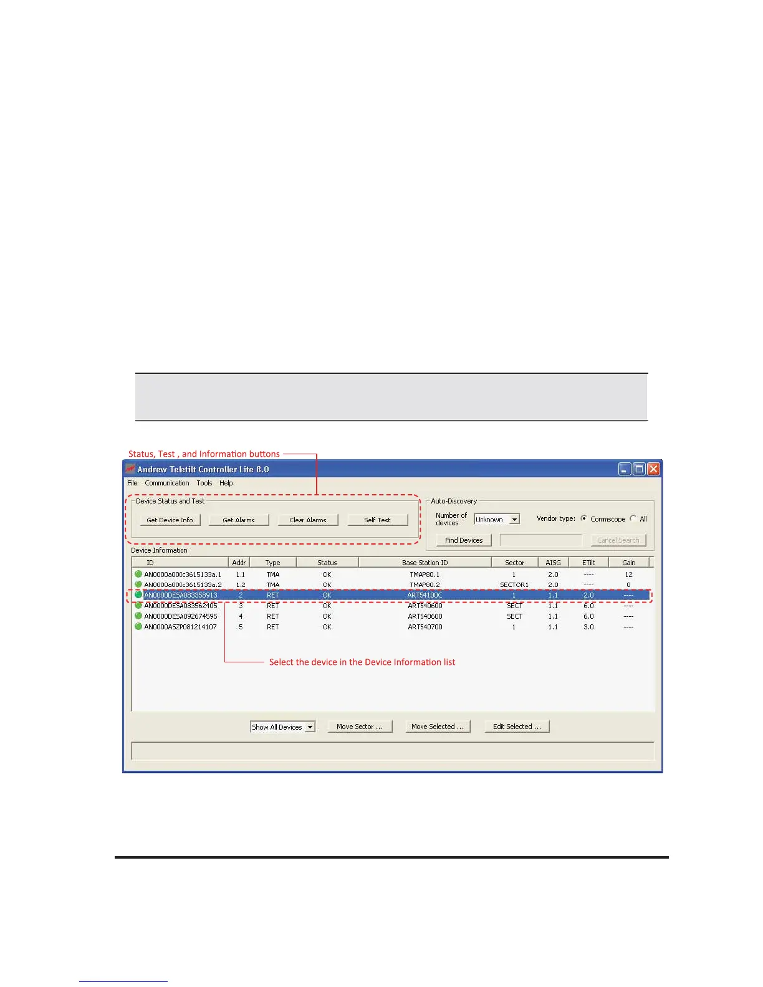Open the Communication menu

167,483
